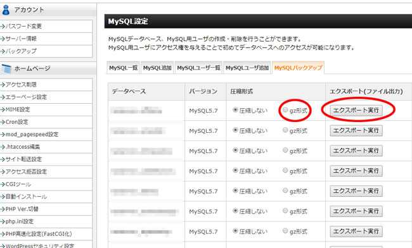Select gz形式 in the fifth database row
Viewport: 412px width, 248px height.
[x=285, y=190]
